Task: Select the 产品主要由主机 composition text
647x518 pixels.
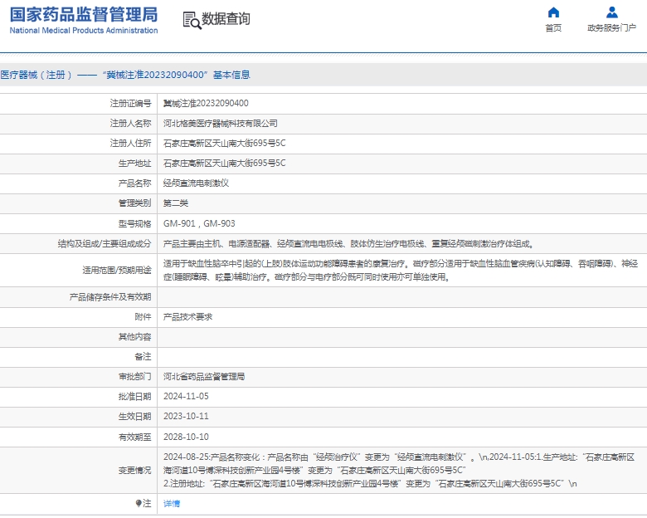Action: click(x=348, y=244)
